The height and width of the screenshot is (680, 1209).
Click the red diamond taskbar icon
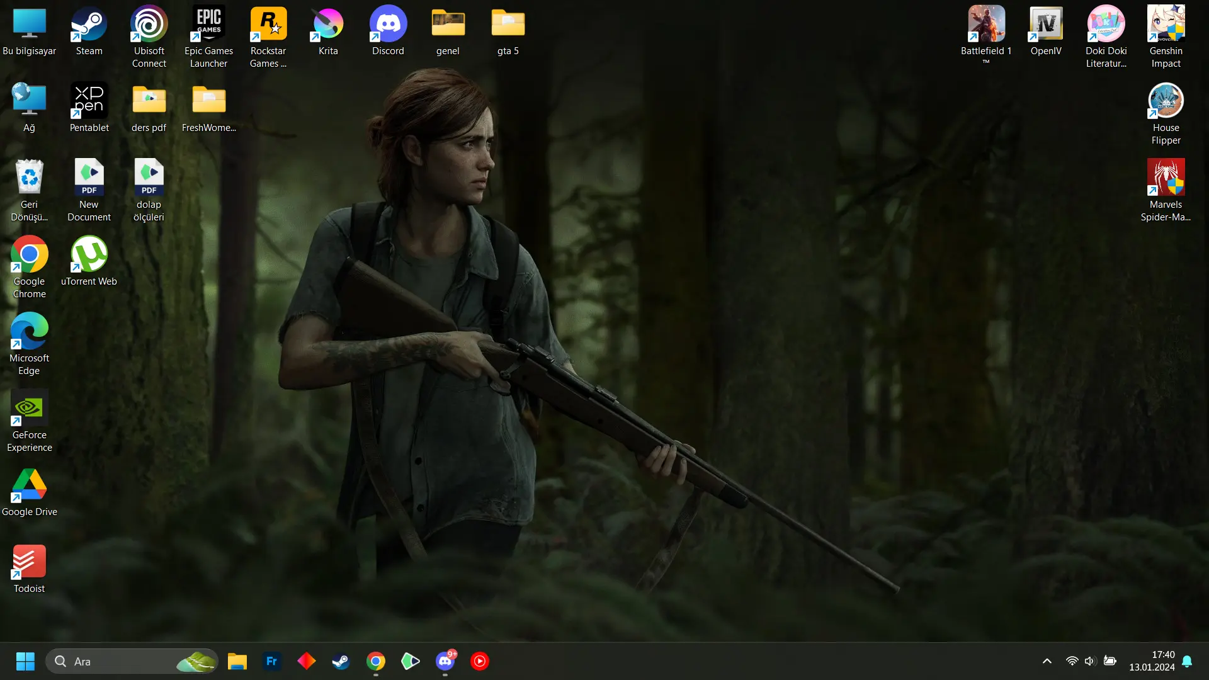(x=306, y=661)
